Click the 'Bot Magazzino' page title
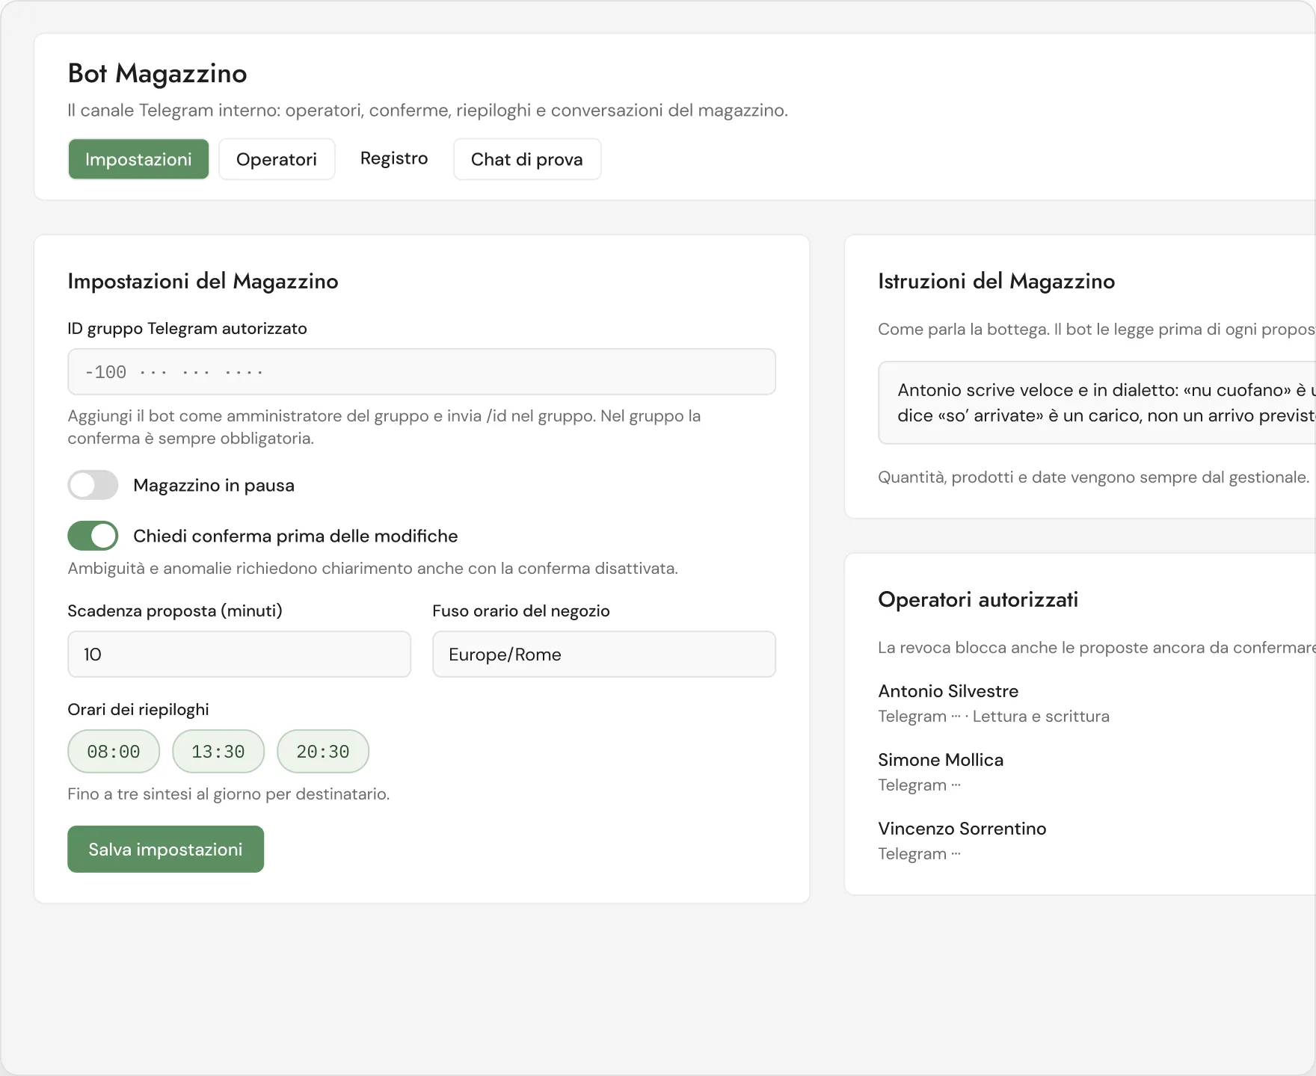 [157, 73]
